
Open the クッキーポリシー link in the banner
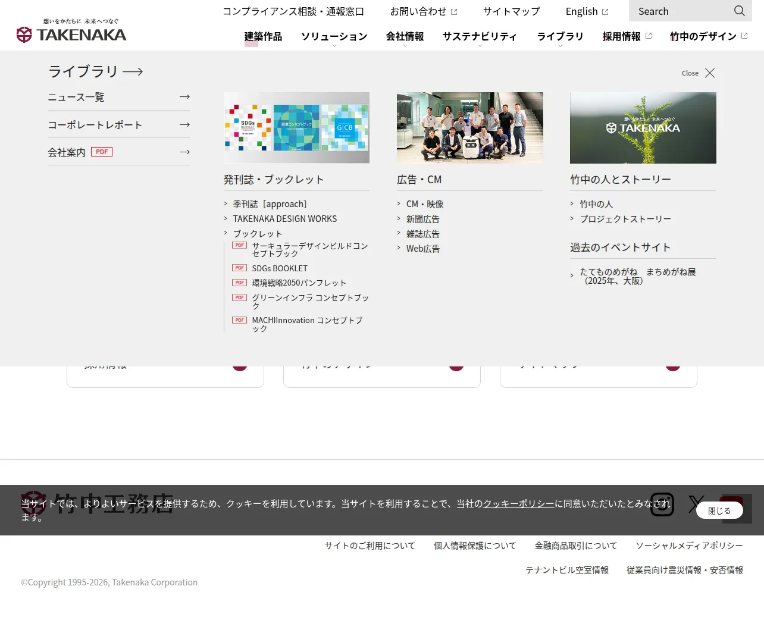point(518,503)
